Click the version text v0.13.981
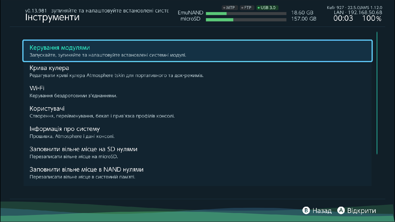This screenshot has height=222, width=395. (36, 10)
